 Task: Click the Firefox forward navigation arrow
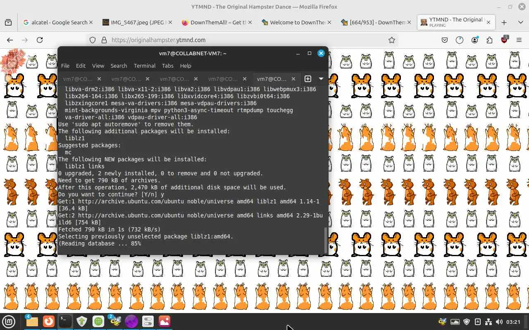tap(25, 40)
